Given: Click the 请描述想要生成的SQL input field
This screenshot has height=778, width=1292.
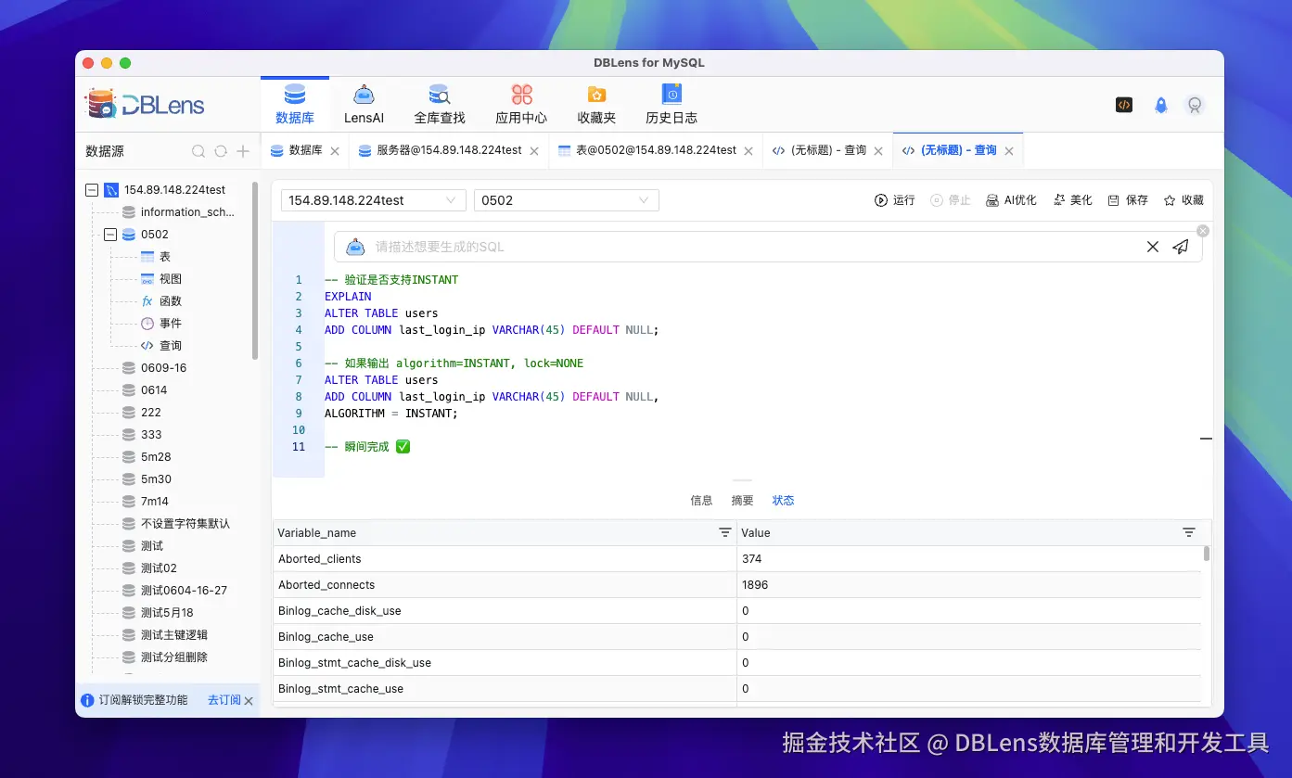Looking at the screenshot, I should [756, 247].
